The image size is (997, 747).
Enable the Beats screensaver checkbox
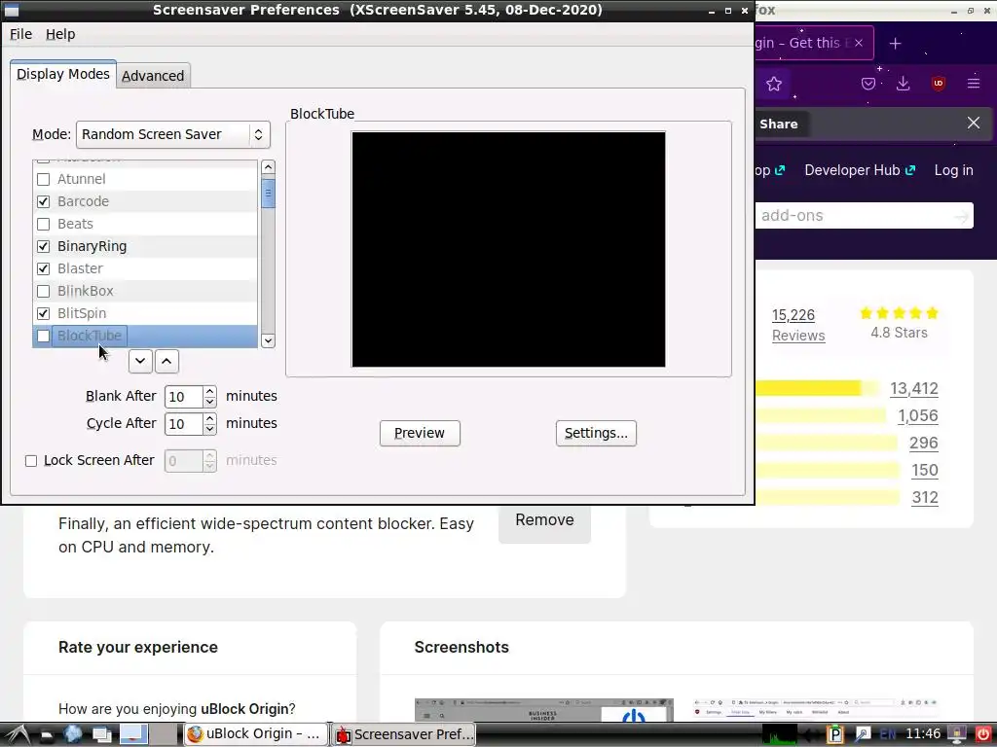43,224
